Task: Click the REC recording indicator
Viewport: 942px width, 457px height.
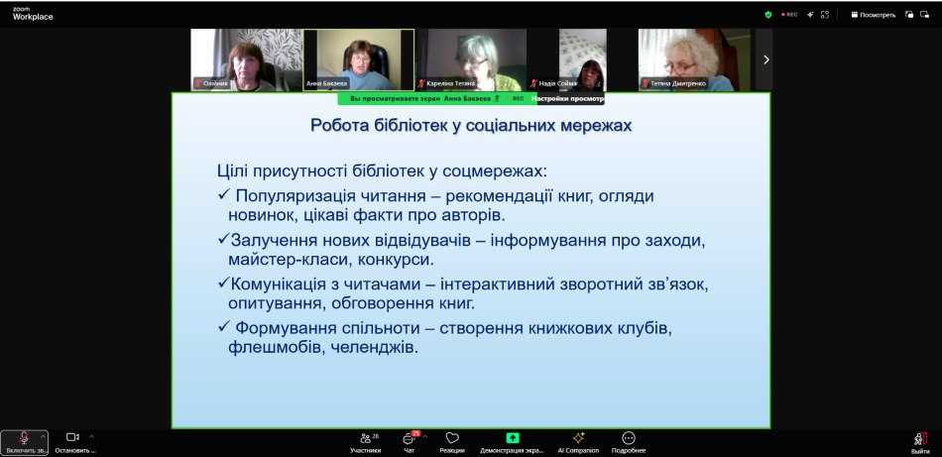Action: point(789,15)
